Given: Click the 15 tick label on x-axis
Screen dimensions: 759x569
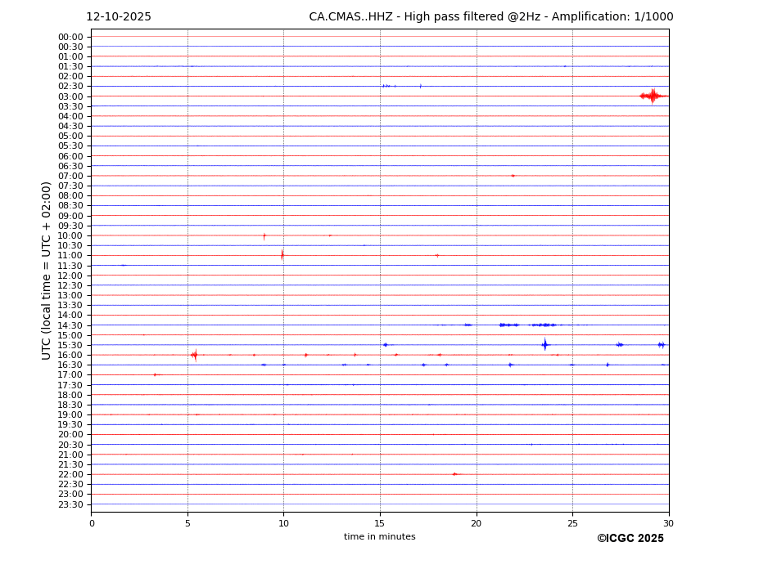Looking at the screenshot, I should point(380,523).
